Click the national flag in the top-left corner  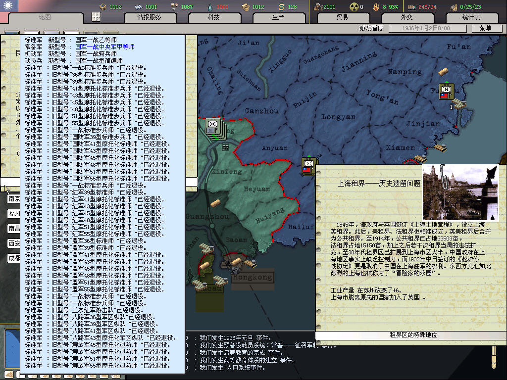click(x=9, y=6)
